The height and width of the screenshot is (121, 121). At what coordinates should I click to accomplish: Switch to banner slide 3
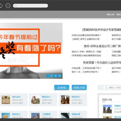coord(56,76)
